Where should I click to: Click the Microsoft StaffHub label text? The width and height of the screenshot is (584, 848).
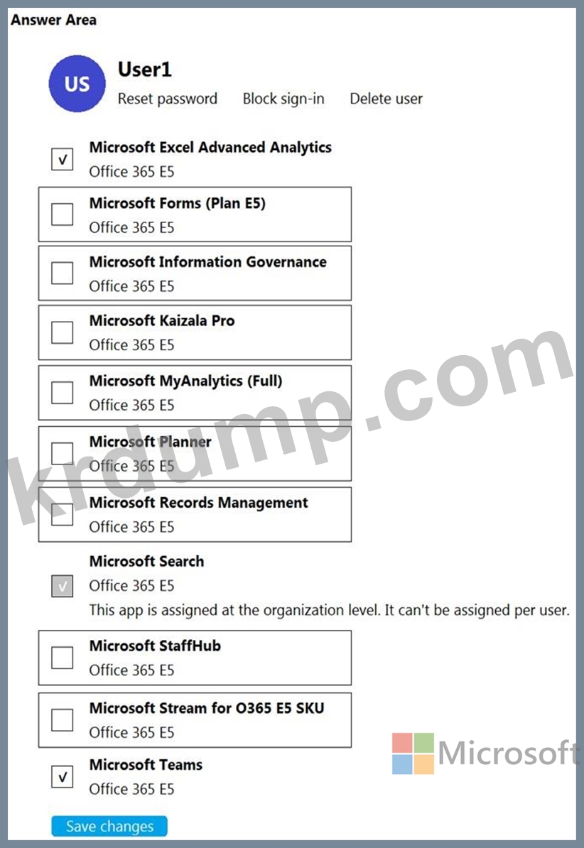point(155,646)
